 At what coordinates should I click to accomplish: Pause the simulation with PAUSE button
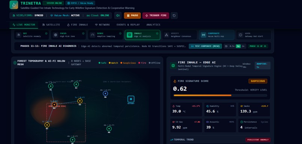(132, 16)
